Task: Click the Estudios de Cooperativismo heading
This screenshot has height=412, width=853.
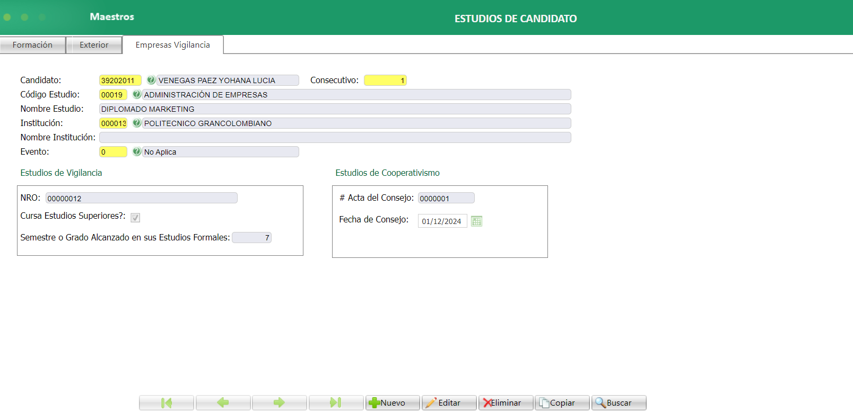Action: click(387, 173)
